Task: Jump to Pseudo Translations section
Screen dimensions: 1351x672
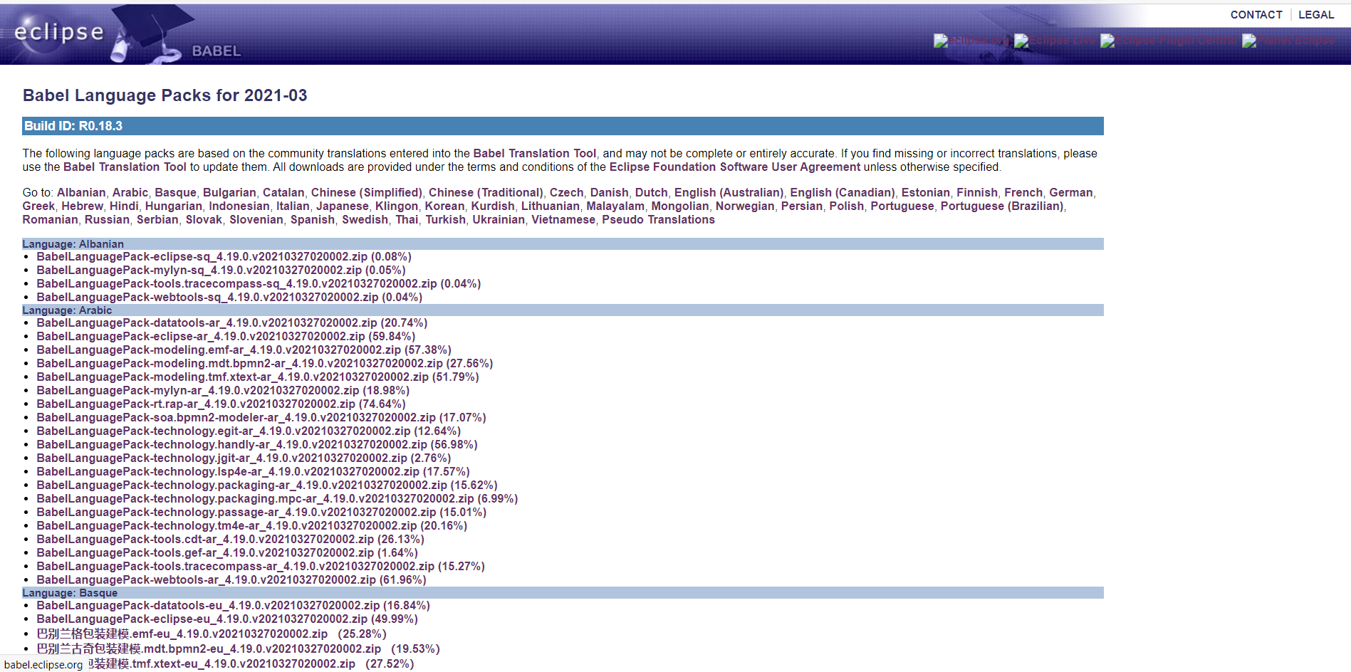Action: click(x=658, y=220)
